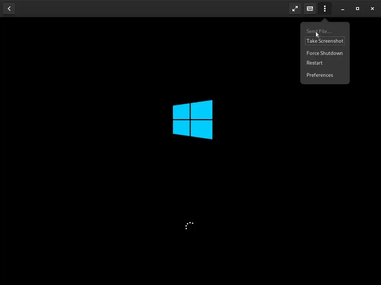Click the Windows logo in the VM display
The width and height of the screenshot is (381, 285).
[x=193, y=119]
